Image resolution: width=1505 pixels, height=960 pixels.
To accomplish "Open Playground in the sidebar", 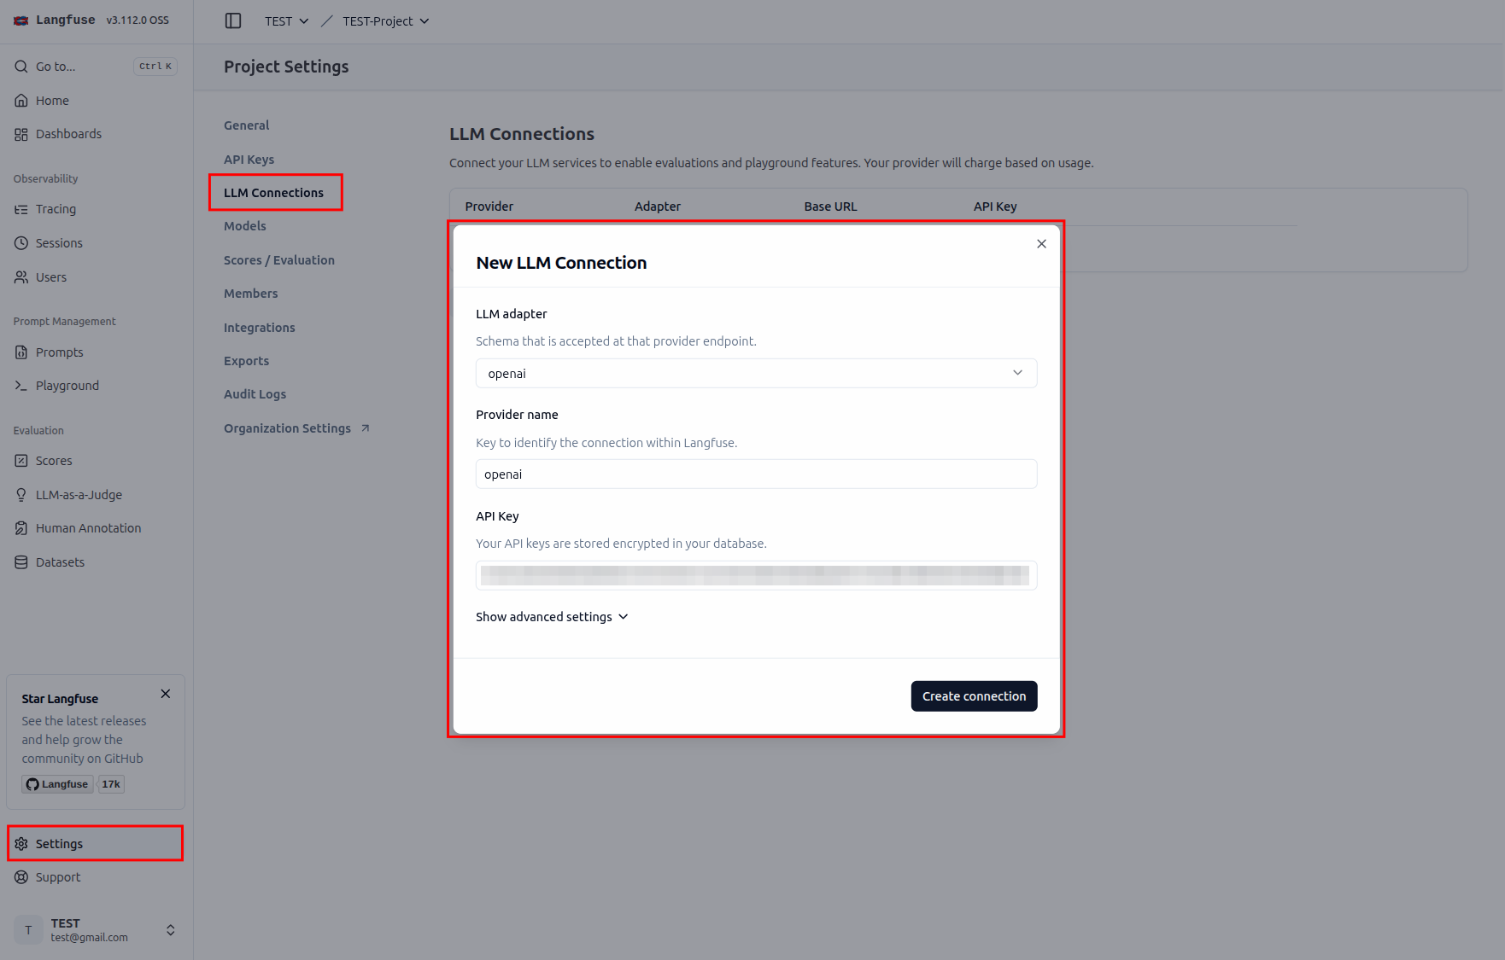I will 67,386.
